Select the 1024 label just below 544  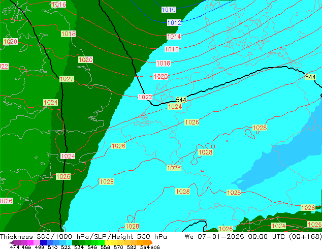pyautogui.click(x=175, y=107)
